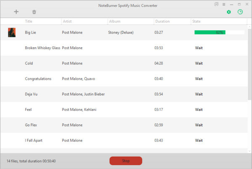Click the Big Lie album art thumbnail
Screen dimensions: 252x169
point(12,32)
